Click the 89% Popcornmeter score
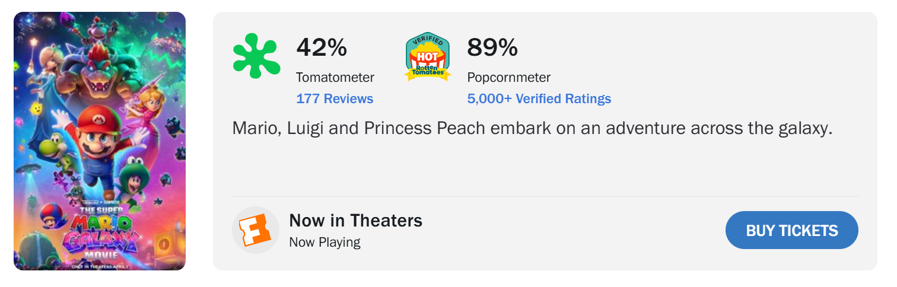This screenshot has width=897, height=287. (492, 47)
